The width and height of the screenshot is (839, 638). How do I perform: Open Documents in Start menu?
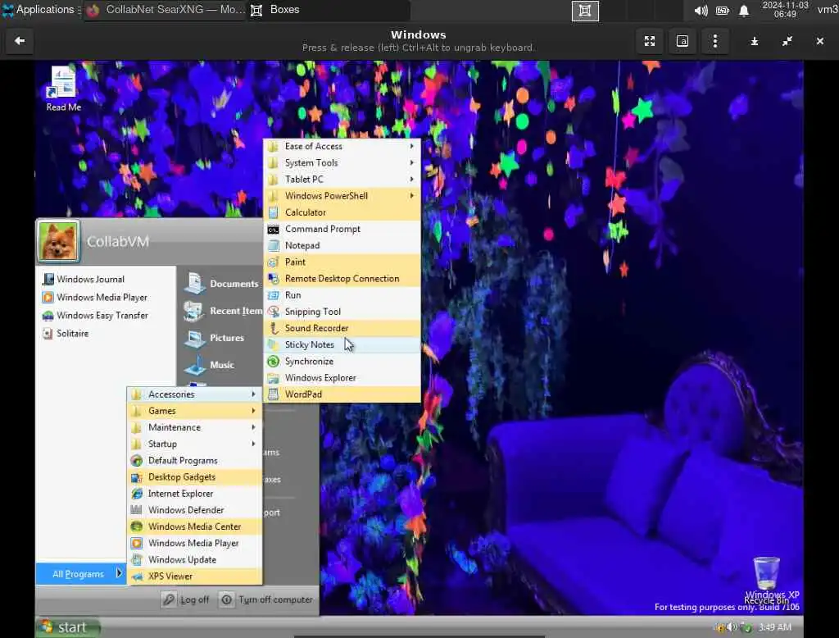pos(221,284)
